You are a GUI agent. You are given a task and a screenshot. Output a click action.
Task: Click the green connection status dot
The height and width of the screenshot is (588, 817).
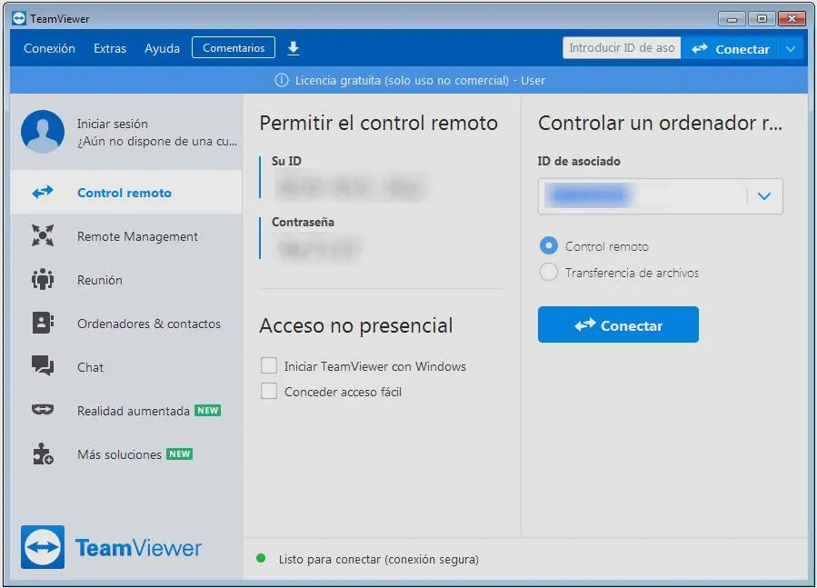coord(261,559)
